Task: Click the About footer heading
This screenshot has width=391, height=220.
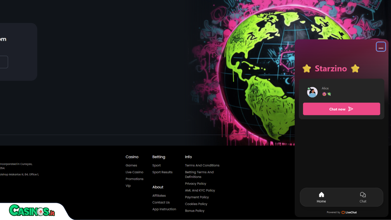Action: (x=158, y=187)
